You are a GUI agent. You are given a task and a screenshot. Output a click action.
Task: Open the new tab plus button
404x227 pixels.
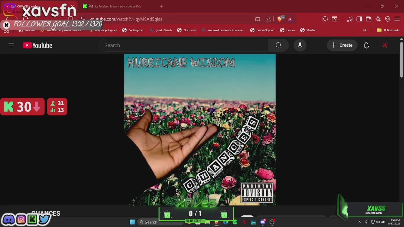pos(162,6)
